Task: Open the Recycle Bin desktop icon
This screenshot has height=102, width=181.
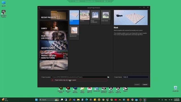Action: (175, 89)
